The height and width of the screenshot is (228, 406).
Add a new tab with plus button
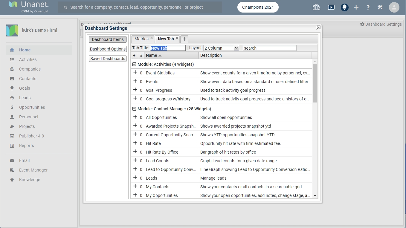click(184, 39)
